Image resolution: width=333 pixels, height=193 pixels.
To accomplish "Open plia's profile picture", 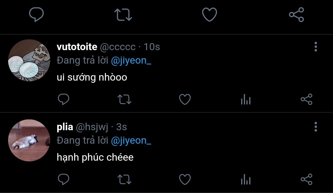I will click(x=29, y=140).
